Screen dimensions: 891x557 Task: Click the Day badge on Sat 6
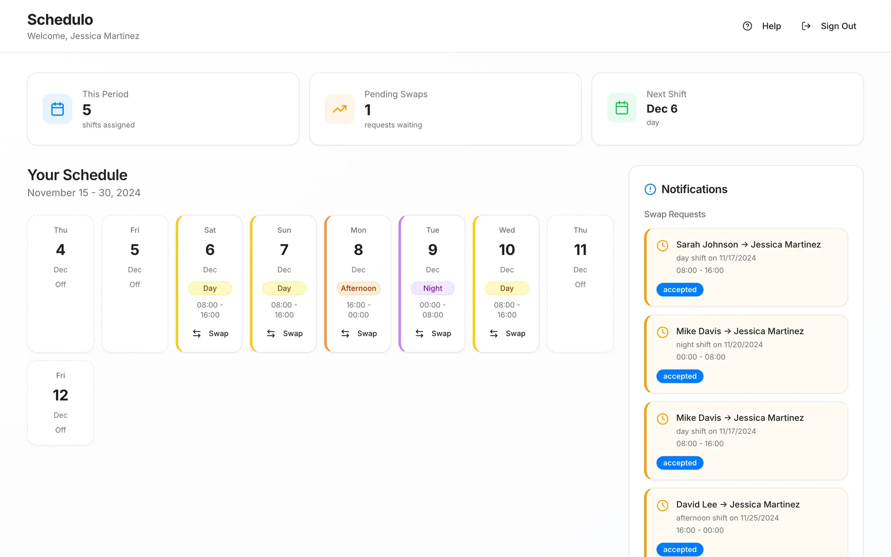pyautogui.click(x=210, y=288)
